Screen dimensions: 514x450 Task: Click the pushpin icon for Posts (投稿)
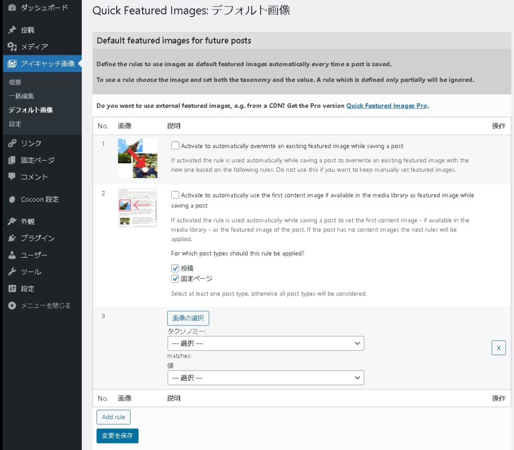tap(13, 30)
